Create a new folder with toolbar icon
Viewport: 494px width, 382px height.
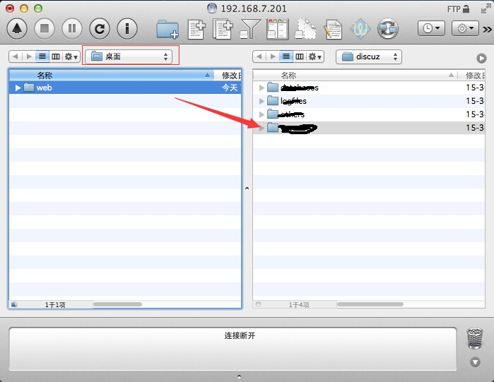pyautogui.click(x=167, y=29)
